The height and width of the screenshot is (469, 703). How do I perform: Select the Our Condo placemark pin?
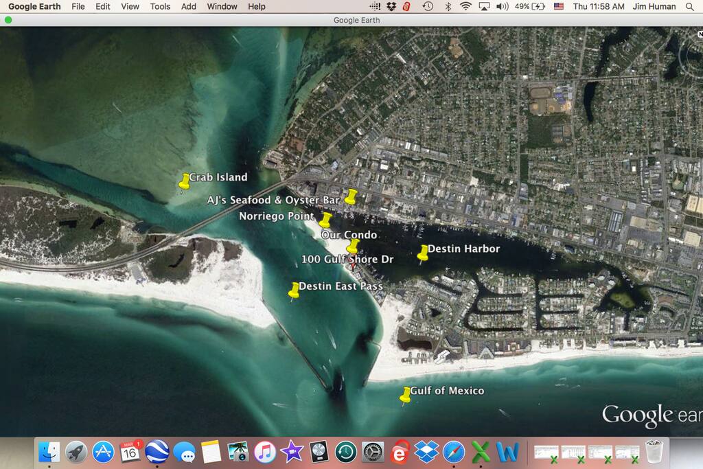pyautogui.click(x=353, y=246)
